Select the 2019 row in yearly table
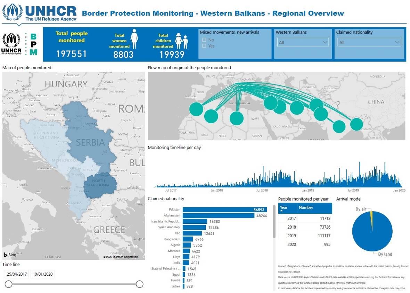The width and height of the screenshot is (410, 293). pyautogui.click(x=305, y=236)
